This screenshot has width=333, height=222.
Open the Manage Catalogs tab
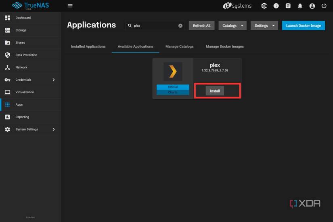[180, 46]
